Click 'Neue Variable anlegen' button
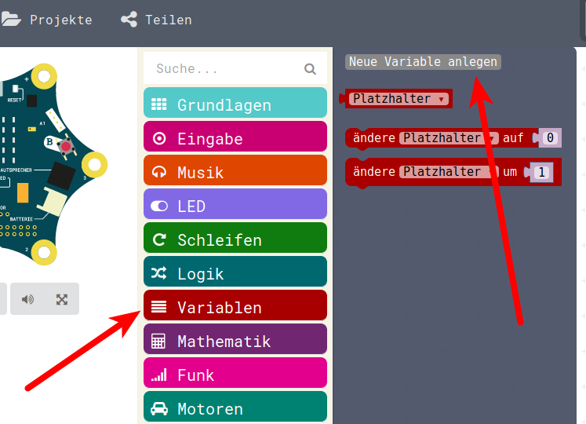Screen dimensions: 586x424 pyautogui.click(x=423, y=62)
